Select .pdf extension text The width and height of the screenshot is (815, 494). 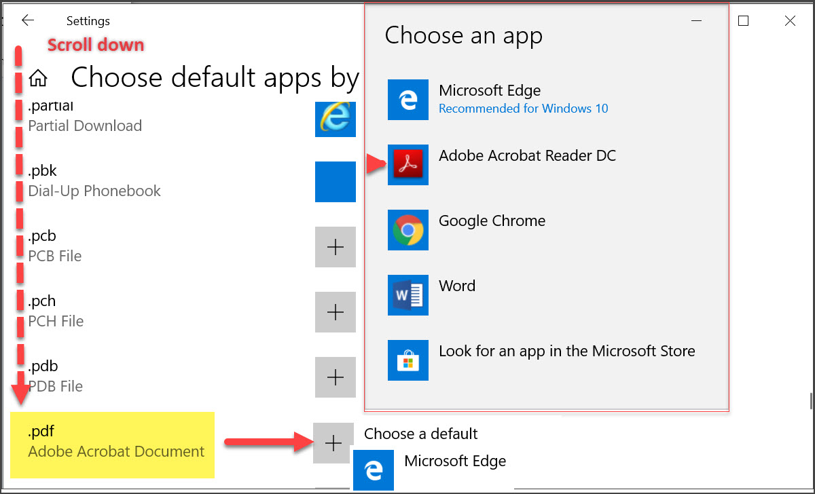point(41,432)
